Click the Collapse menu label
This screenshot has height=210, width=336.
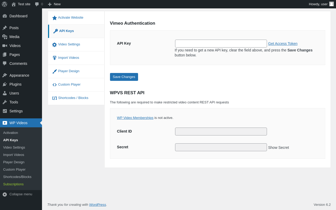(x=21, y=194)
